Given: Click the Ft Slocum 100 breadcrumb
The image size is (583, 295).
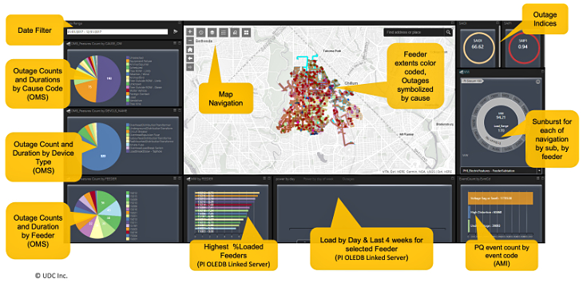Looking at the screenshot, I should (x=472, y=81).
